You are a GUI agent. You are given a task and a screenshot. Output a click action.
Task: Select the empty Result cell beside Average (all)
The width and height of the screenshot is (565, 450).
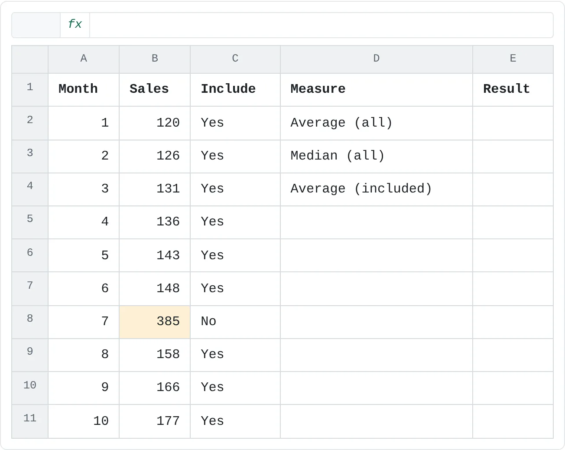[513, 123]
